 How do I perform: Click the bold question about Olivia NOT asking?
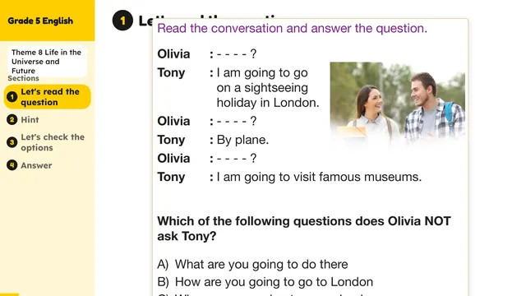[x=304, y=229]
